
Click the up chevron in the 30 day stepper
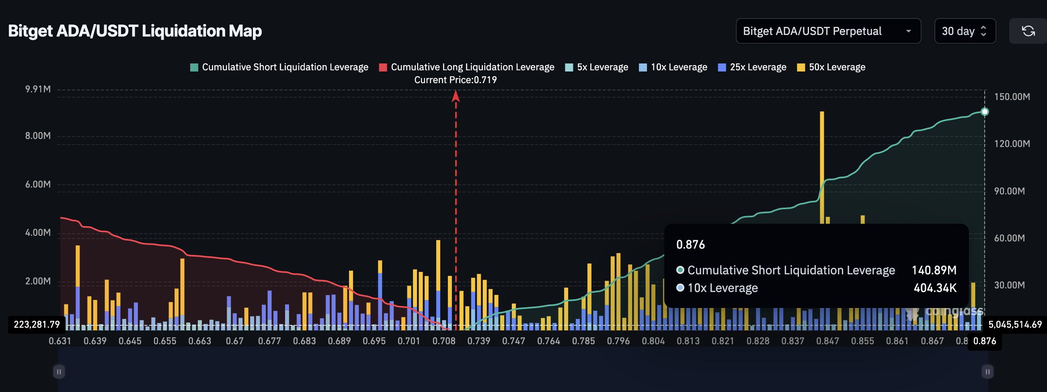[x=984, y=28]
